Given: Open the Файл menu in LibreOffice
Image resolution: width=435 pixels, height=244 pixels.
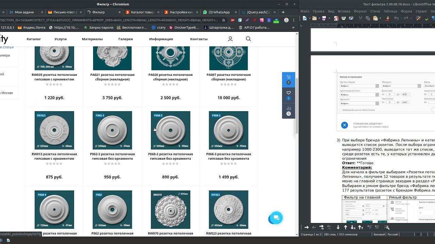Looking at the screenshot, I should 305,11.
